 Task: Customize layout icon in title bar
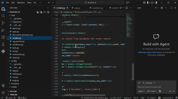click(x=144, y=3)
